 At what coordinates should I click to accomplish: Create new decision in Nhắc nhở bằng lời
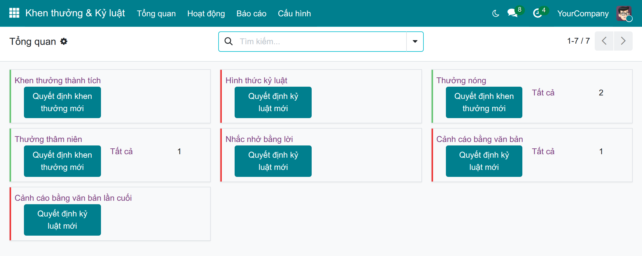pos(273,161)
